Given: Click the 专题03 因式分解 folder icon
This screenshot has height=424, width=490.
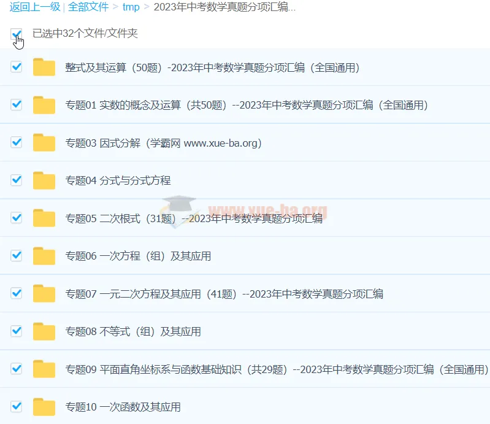Looking at the screenshot, I should 44,142.
